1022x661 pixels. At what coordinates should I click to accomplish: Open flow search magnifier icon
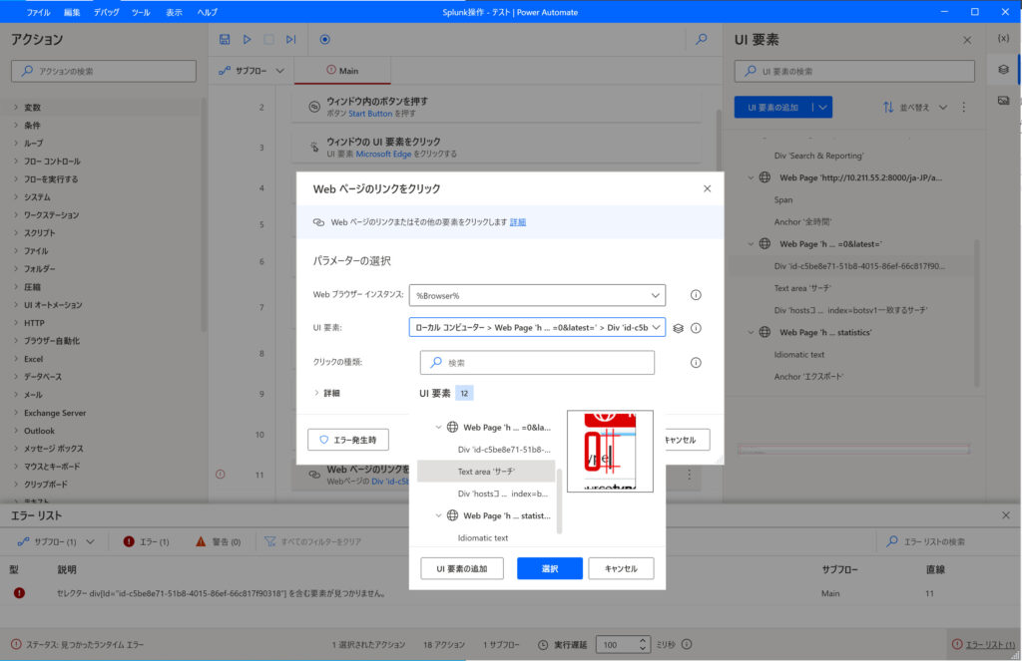pos(702,40)
